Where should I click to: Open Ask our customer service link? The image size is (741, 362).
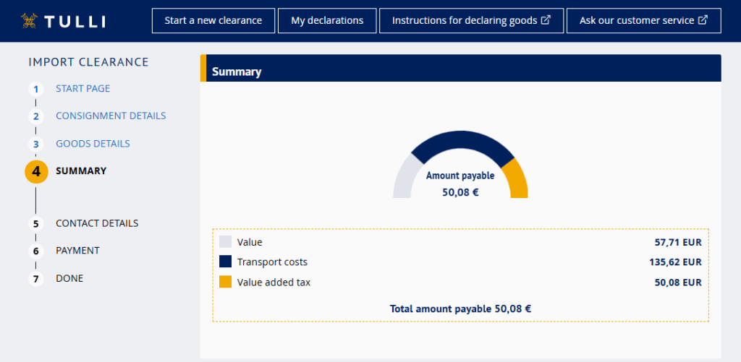pos(643,21)
